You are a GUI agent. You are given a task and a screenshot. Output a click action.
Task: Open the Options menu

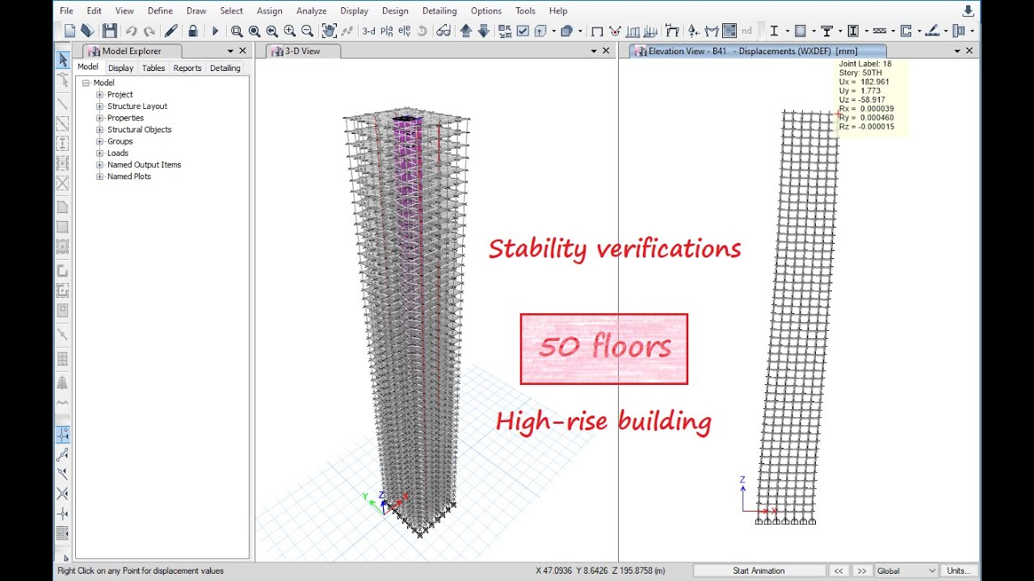point(486,10)
